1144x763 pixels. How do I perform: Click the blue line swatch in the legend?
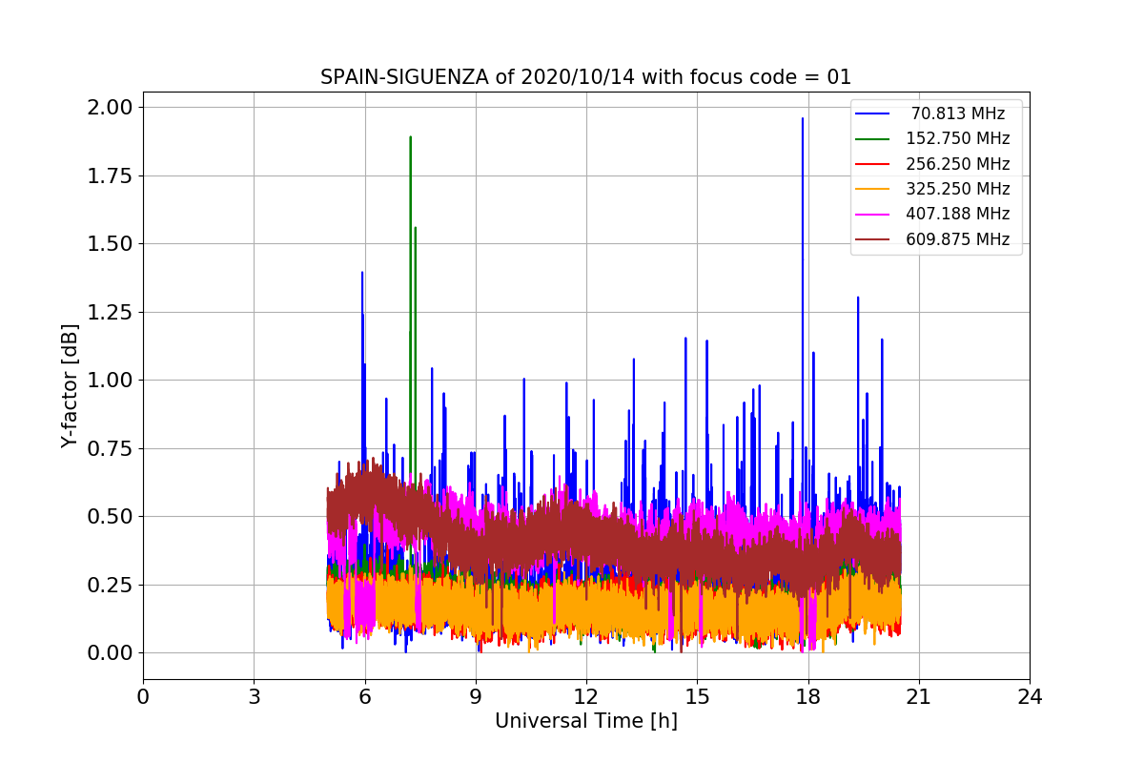(873, 113)
